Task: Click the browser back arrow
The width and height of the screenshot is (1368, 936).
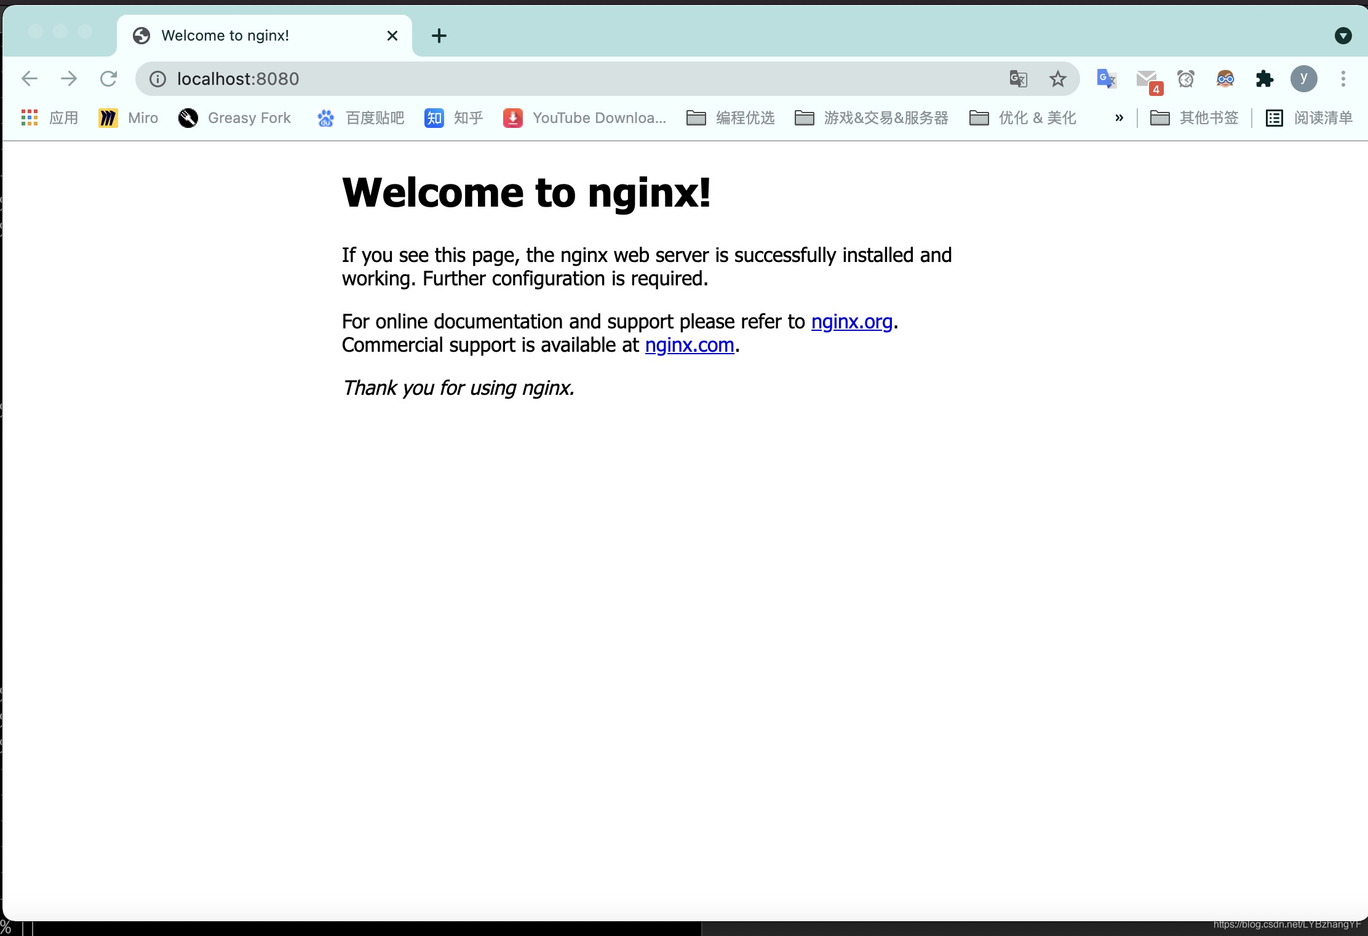Action: pos(30,79)
